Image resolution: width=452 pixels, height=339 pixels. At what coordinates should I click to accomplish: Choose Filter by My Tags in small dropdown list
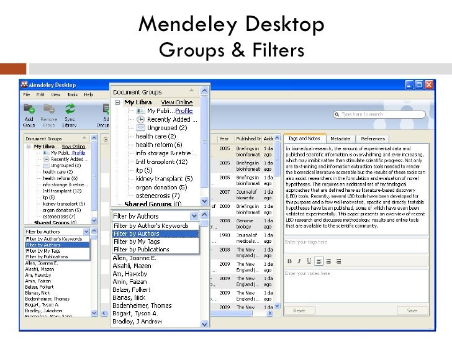tap(58, 251)
